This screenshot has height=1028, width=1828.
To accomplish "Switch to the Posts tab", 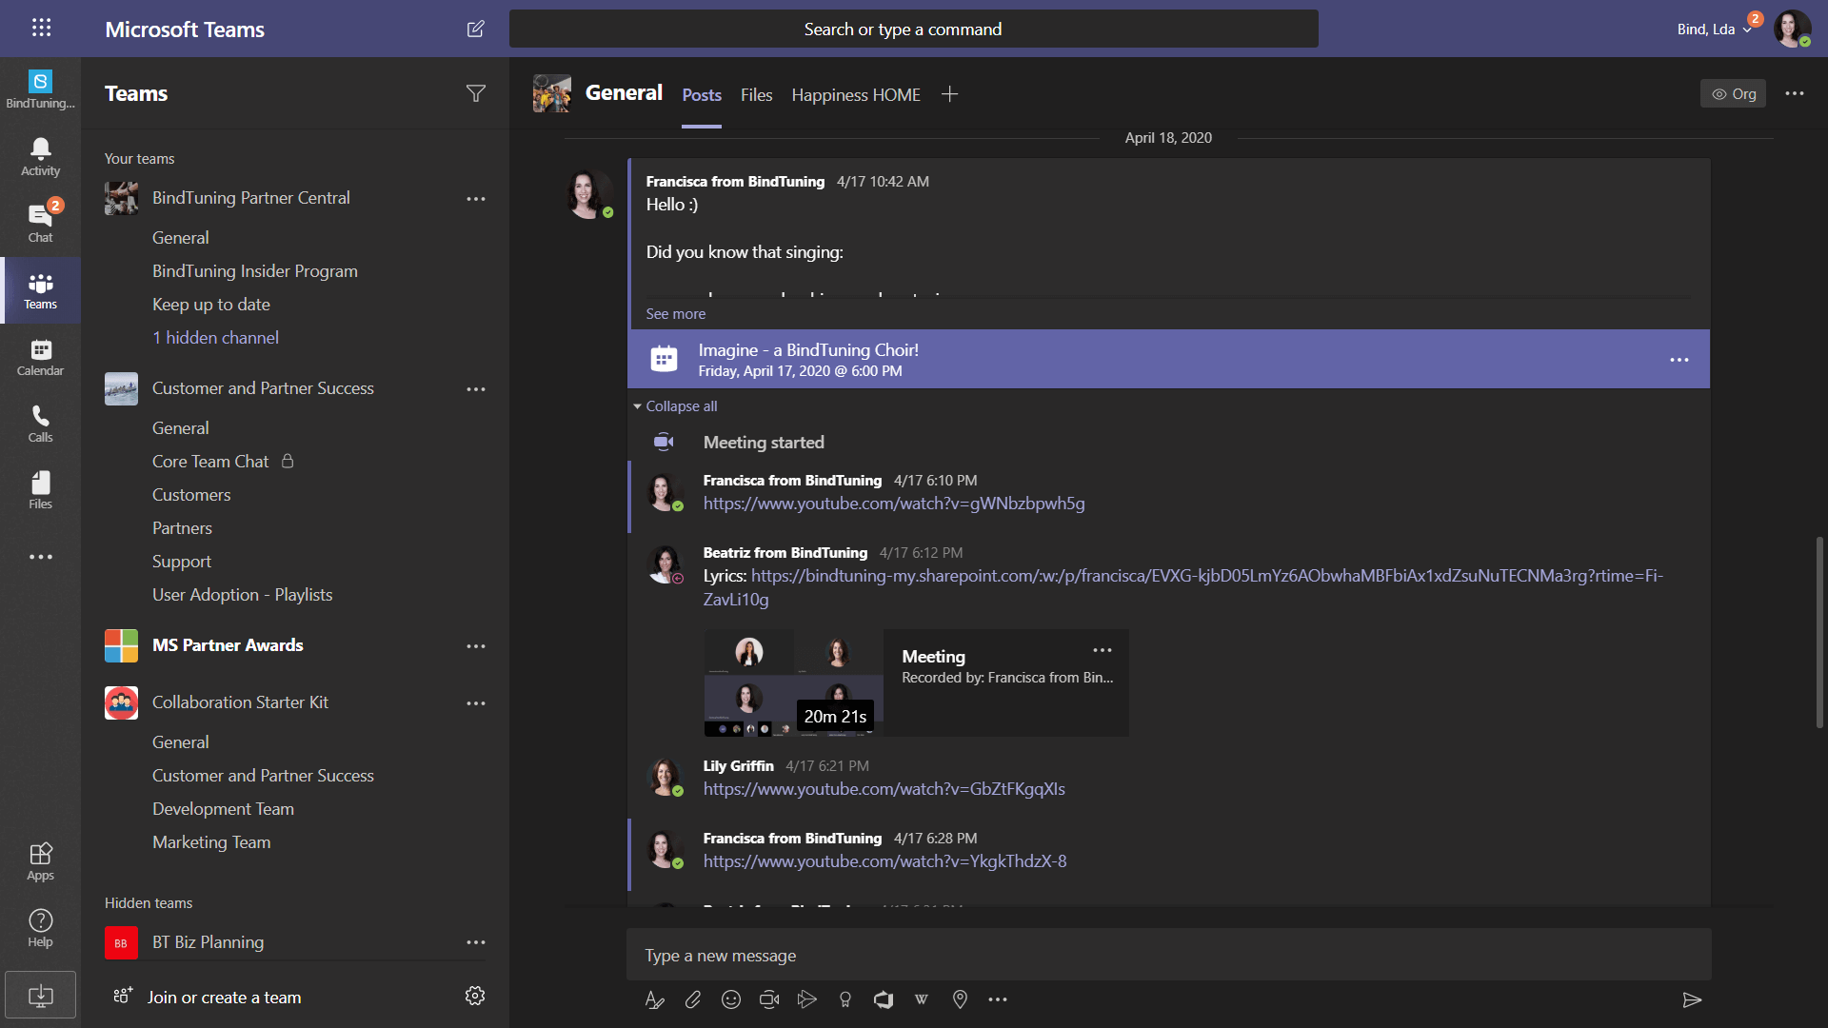I will 702,95.
